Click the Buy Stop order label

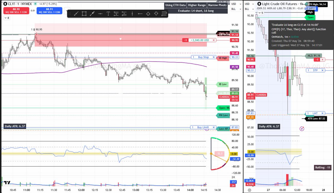pos(203,57)
